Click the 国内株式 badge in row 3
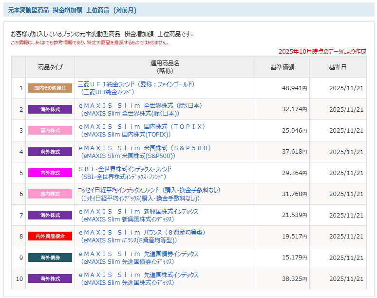This screenshot has width=377, height=298. [x=50, y=130]
